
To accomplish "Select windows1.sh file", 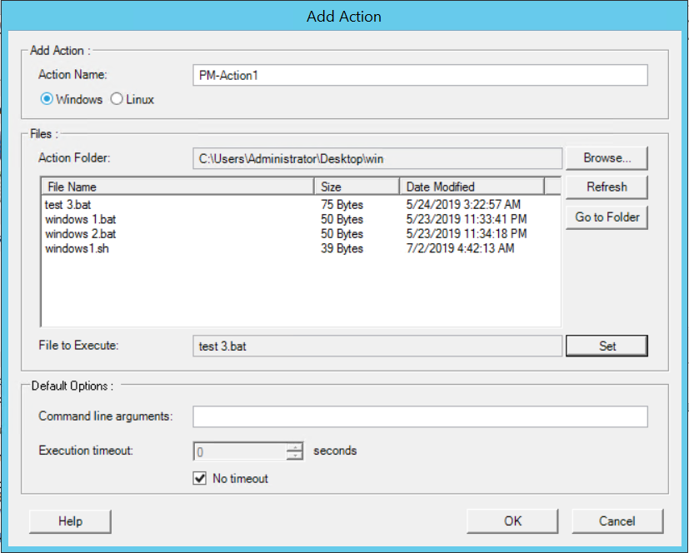I will [77, 248].
